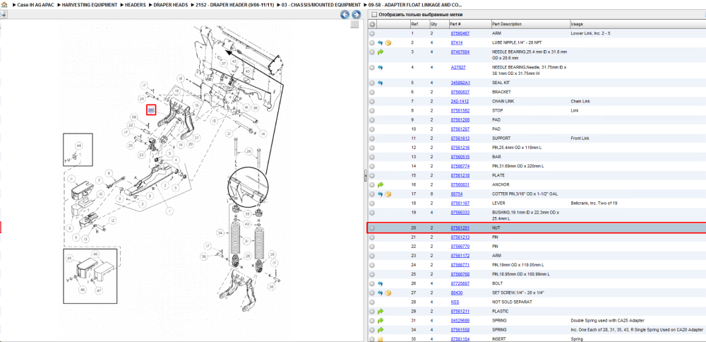Sort by the Qty column header
The image size is (706, 342).
[434, 24]
